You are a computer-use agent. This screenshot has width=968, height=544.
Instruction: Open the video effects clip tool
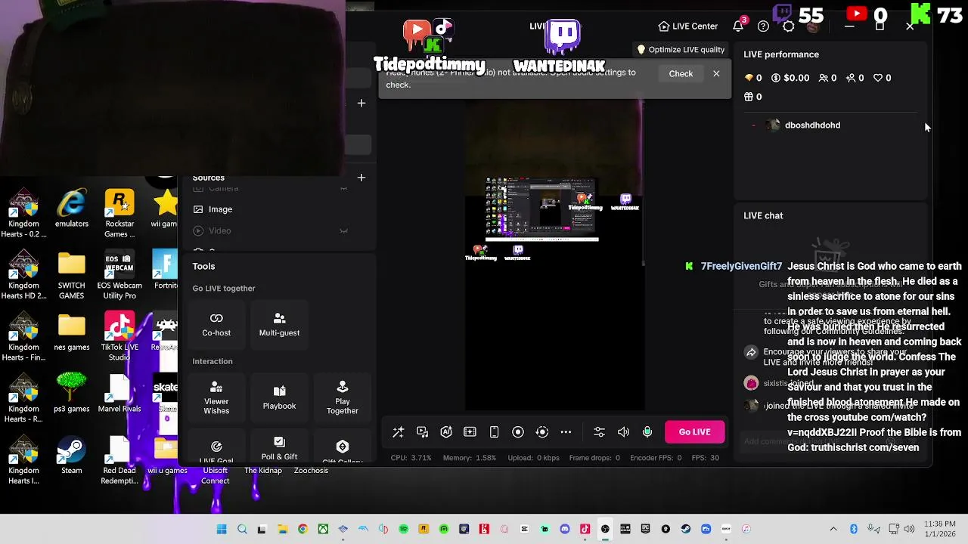[470, 432]
